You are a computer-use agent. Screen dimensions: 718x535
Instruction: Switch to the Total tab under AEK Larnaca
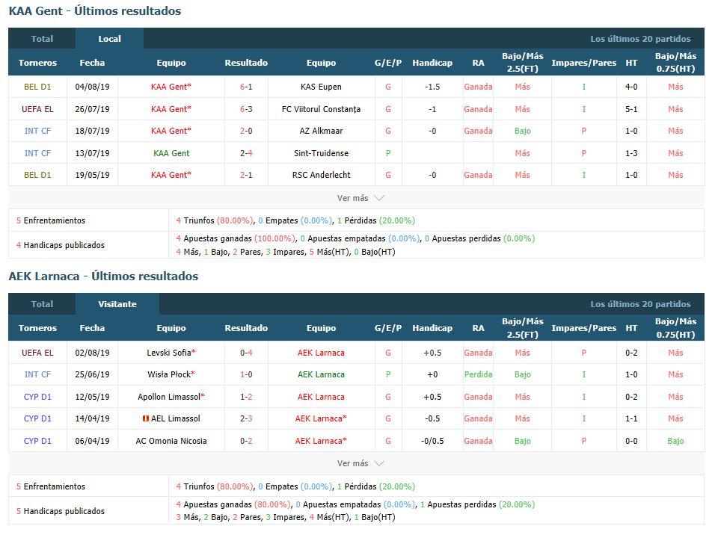[42, 304]
